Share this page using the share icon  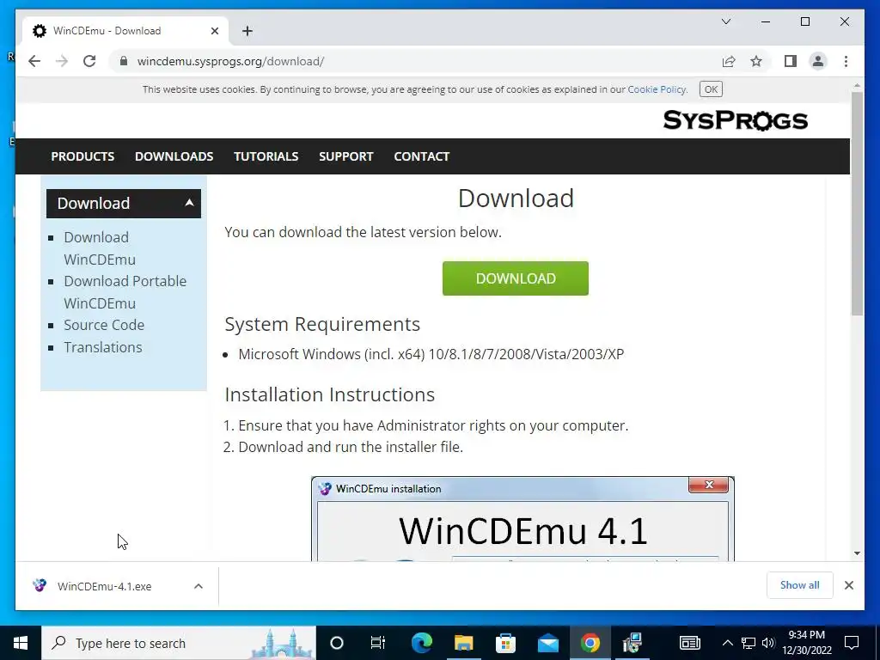(x=729, y=61)
